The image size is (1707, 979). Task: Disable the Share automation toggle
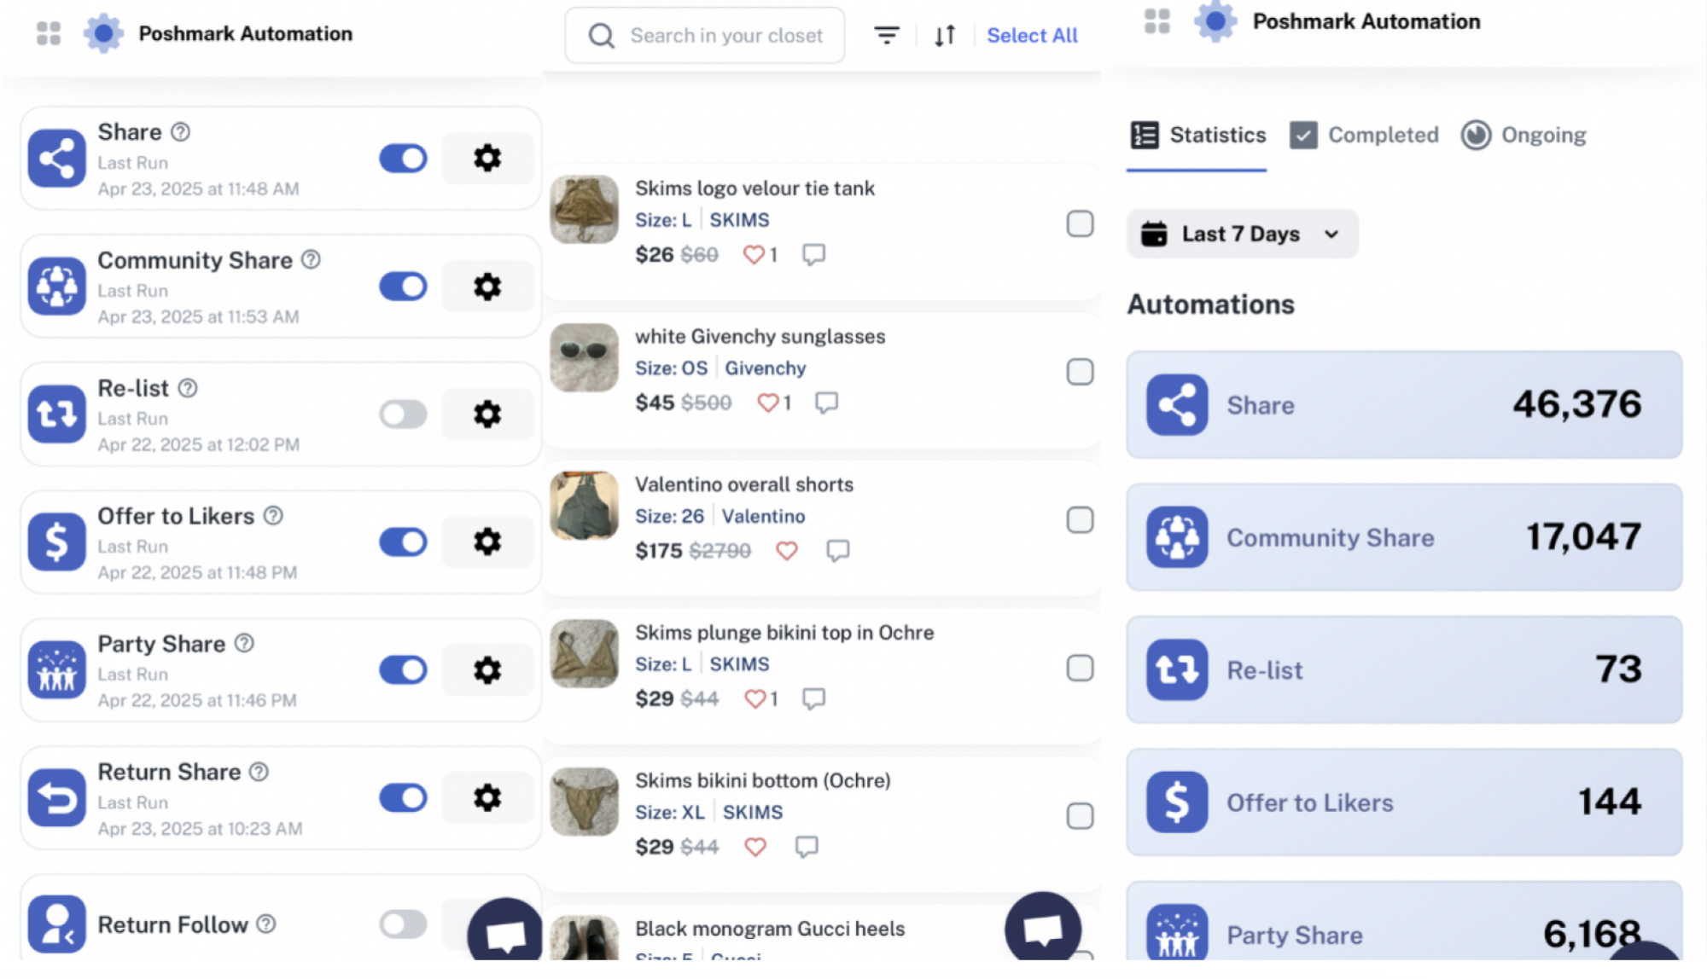click(403, 158)
